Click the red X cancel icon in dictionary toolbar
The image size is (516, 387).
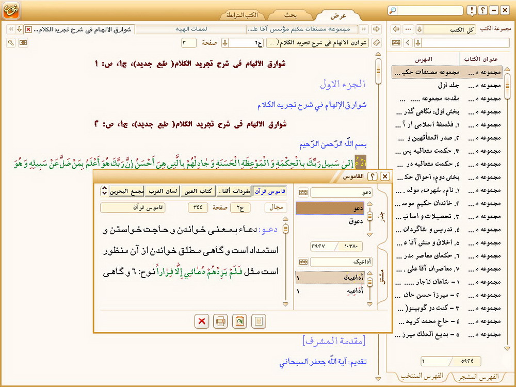tap(202, 321)
